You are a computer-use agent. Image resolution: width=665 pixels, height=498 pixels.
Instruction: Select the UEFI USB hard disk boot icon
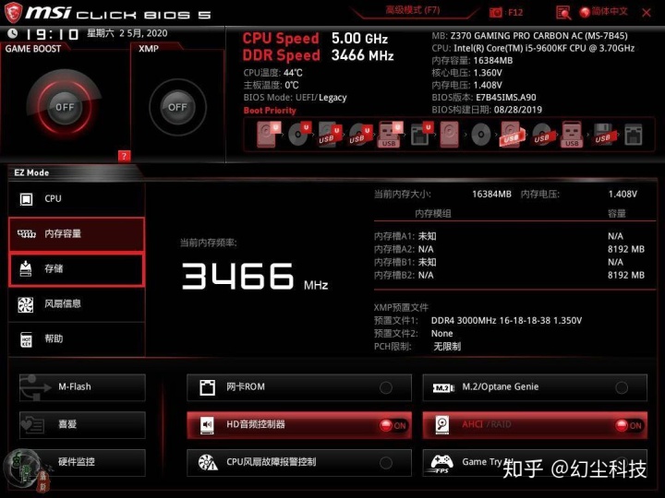330,135
